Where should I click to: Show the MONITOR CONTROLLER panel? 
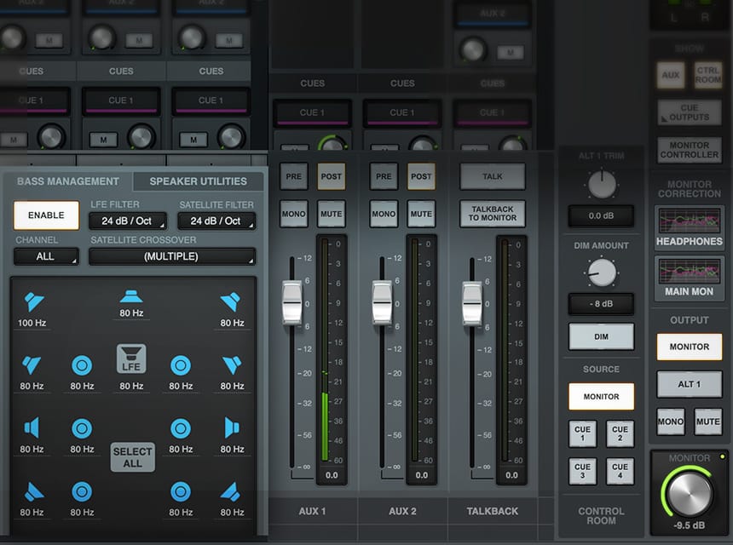pyautogui.click(x=689, y=150)
